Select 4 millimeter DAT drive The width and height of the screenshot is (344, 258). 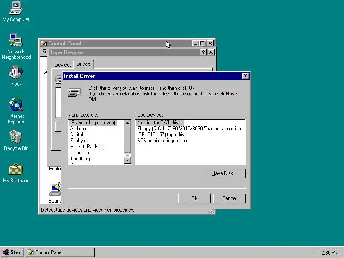pos(159,123)
